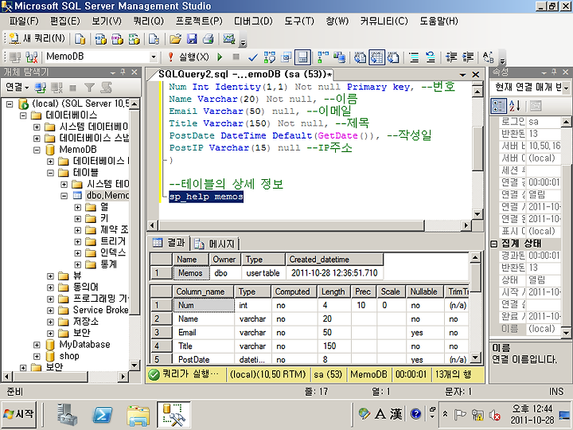Switch output to Results to Text

tap(361, 57)
